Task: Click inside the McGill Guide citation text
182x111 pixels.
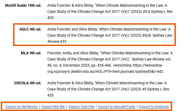Action: [x=107, y=12]
